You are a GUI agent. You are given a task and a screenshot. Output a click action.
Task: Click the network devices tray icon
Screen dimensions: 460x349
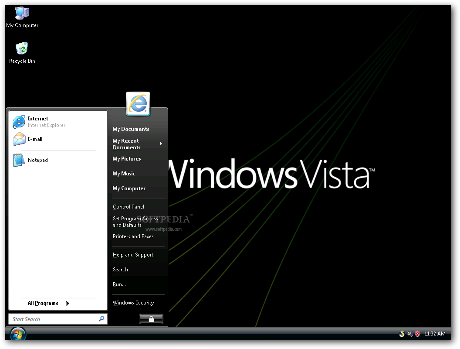tap(410, 334)
